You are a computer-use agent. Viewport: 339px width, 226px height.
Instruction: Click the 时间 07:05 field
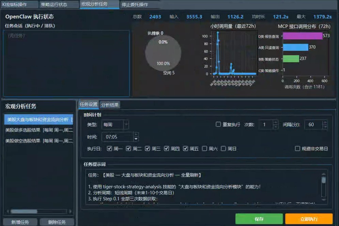(118, 137)
